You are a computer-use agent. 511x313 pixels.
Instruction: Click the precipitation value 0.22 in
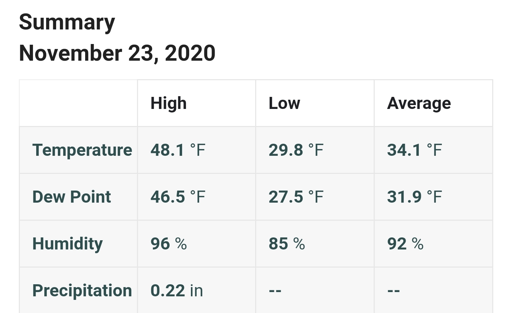pyautogui.click(x=177, y=291)
